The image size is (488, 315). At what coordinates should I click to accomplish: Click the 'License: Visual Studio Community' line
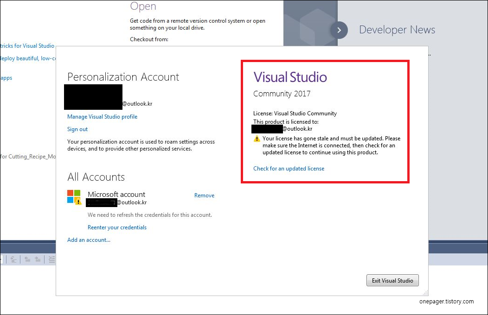pyautogui.click(x=295, y=113)
